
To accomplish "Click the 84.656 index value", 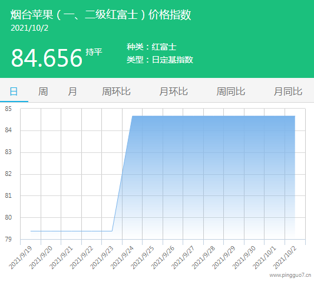I will [47, 58].
